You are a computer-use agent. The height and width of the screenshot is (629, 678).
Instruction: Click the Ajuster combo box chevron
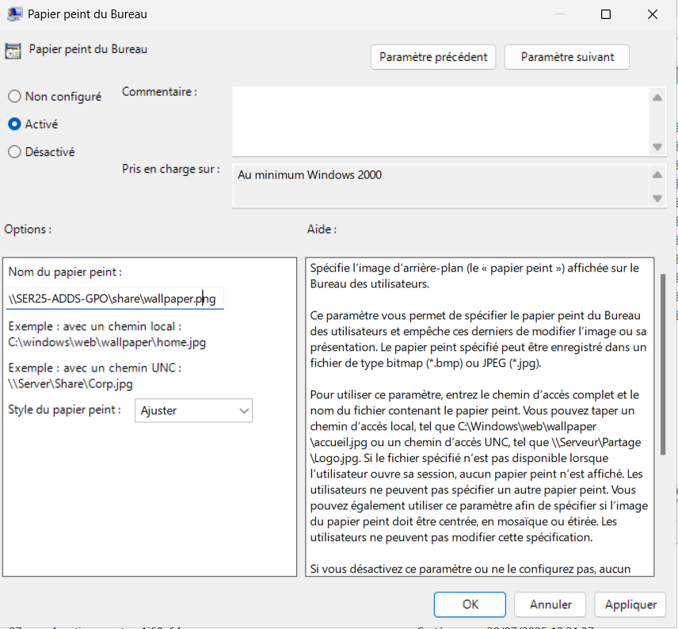243,410
